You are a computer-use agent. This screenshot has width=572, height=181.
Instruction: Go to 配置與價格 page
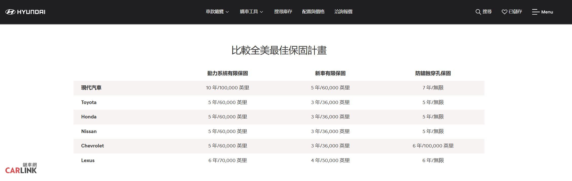point(313,12)
